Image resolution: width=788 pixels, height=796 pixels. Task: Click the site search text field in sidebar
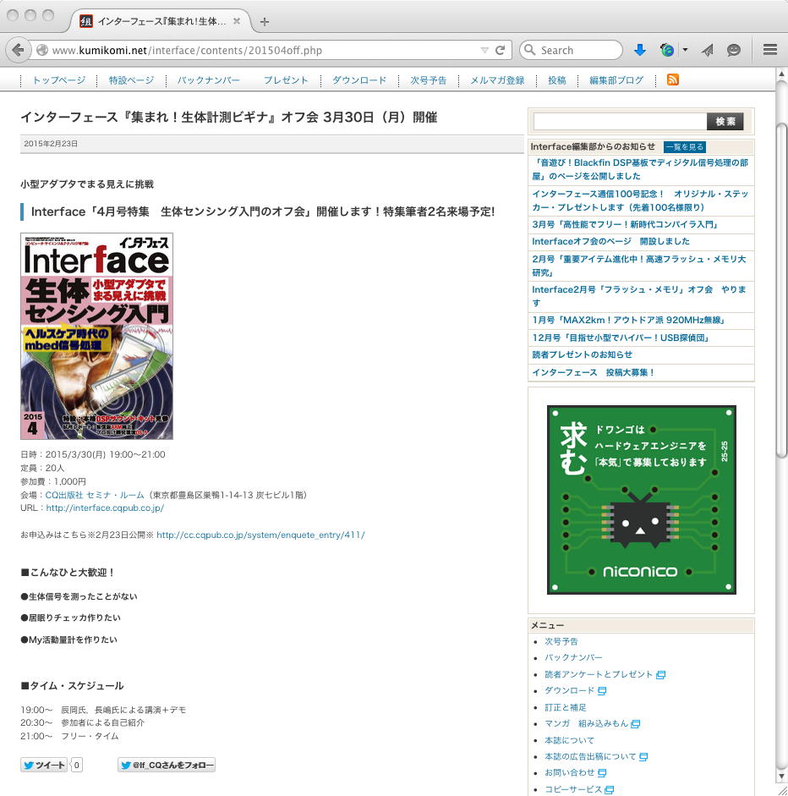(620, 121)
